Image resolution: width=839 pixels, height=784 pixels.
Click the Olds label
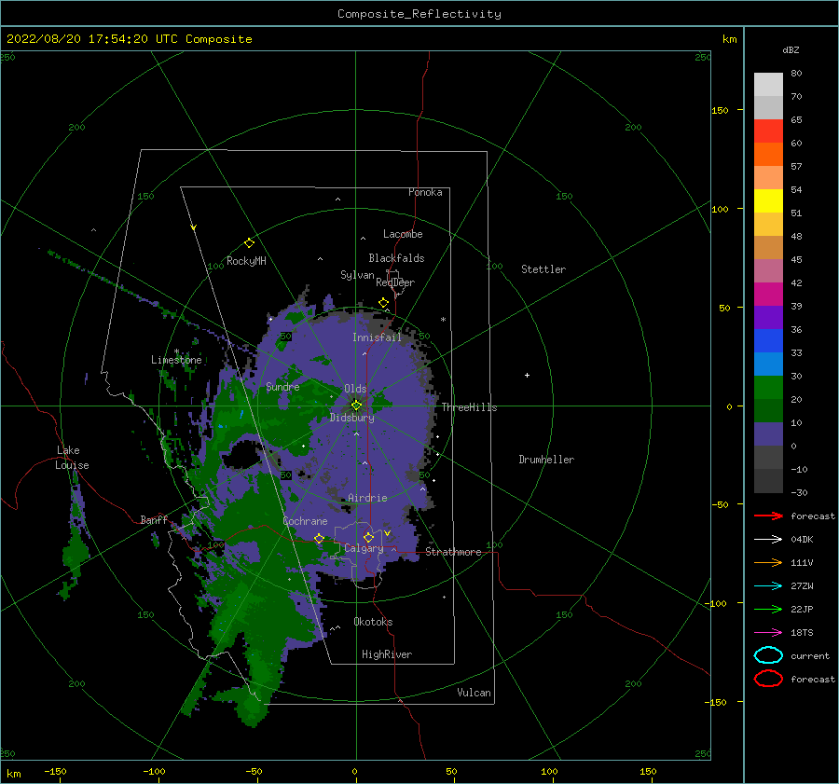click(x=355, y=389)
